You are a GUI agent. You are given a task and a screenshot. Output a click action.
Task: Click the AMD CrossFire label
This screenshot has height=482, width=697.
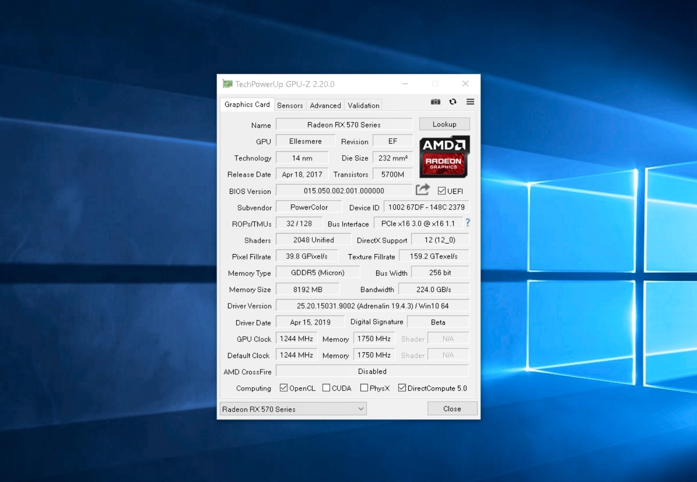click(x=248, y=372)
